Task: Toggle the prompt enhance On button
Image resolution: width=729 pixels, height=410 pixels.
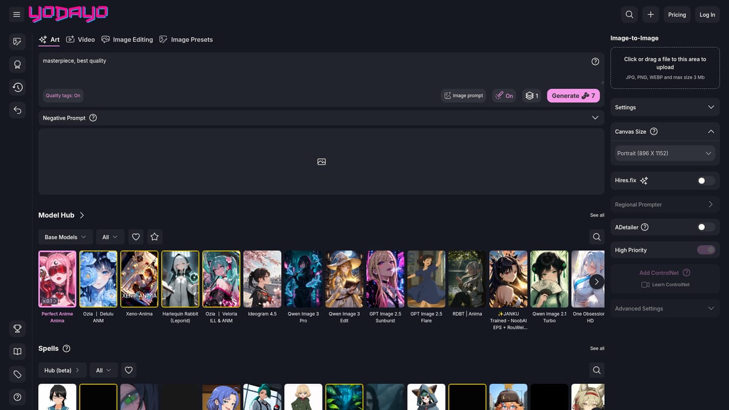Action: (504, 96)
